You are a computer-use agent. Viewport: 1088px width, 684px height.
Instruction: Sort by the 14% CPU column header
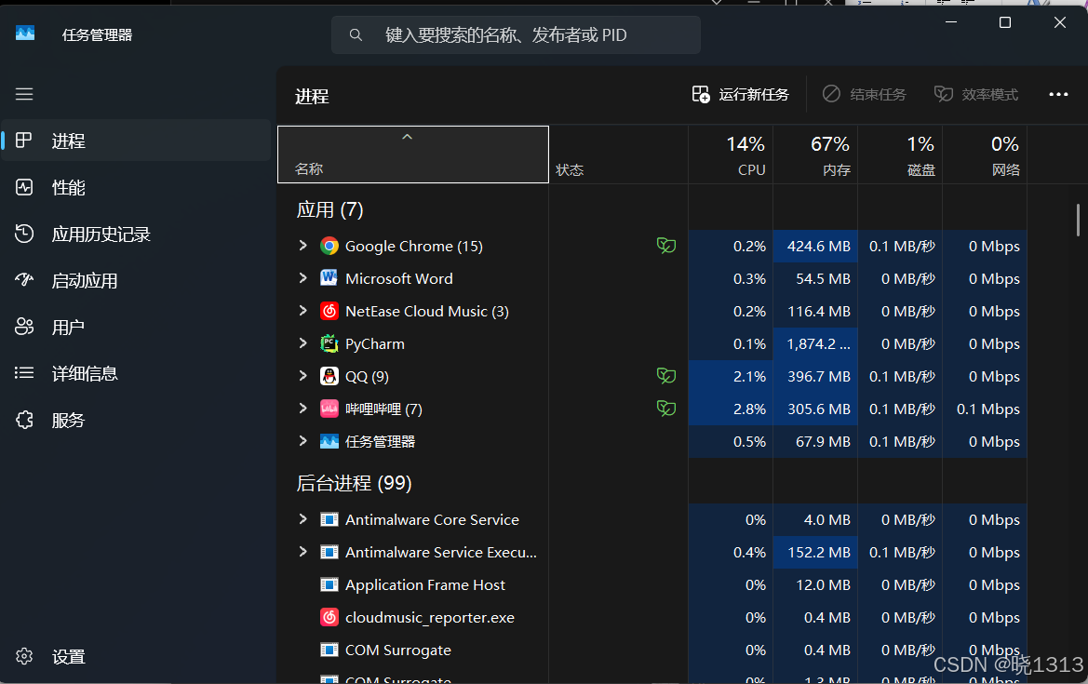tap(731, 154)
